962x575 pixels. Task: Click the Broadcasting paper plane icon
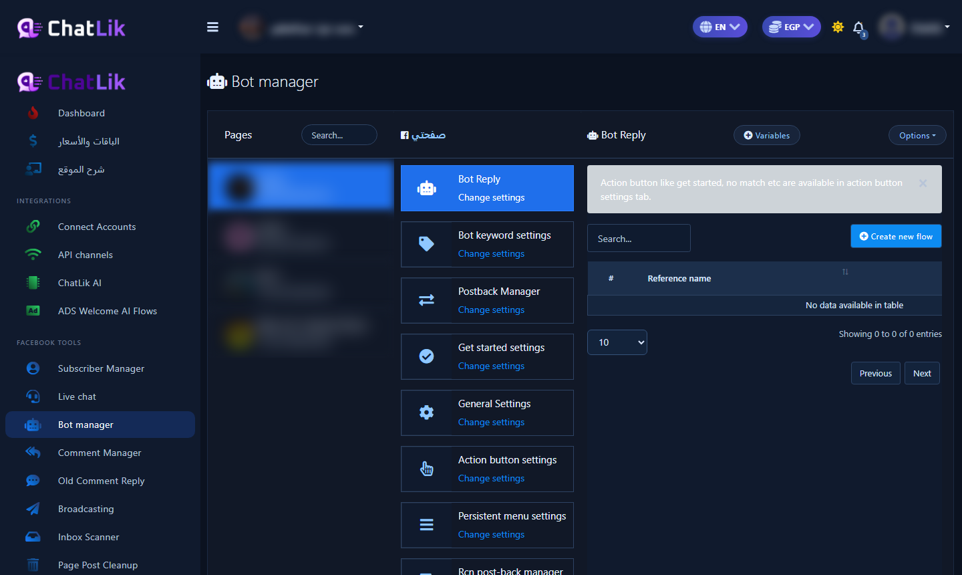pos(33,509)
